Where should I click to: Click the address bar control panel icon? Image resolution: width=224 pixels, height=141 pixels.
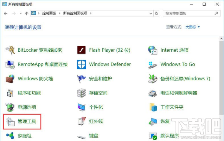pos(33,13)
